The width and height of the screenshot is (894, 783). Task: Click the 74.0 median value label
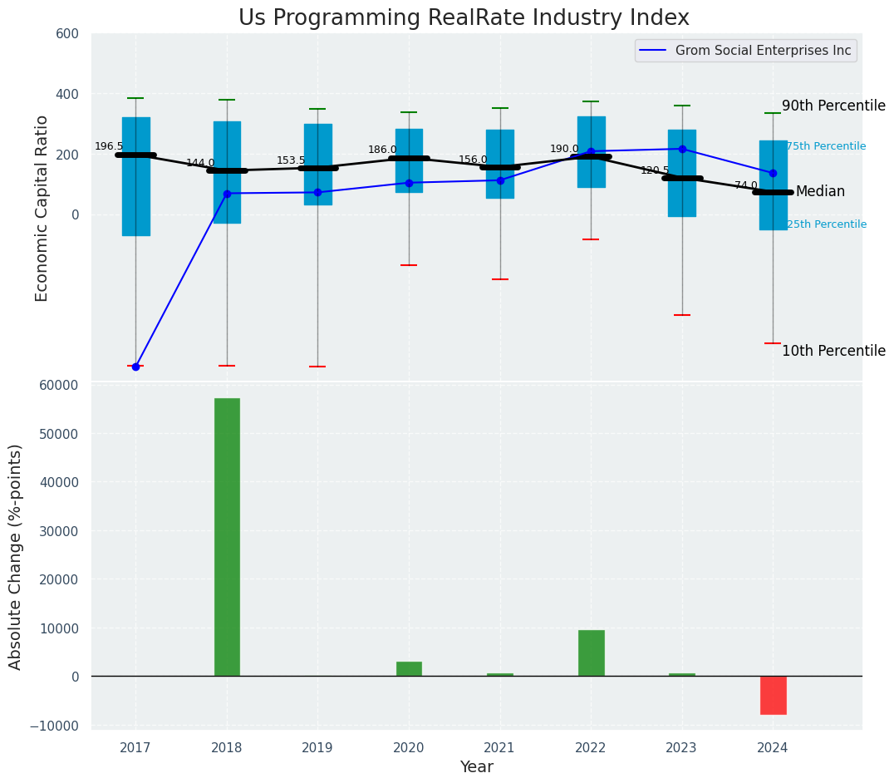pyautogui.click(x=745, y=185)
